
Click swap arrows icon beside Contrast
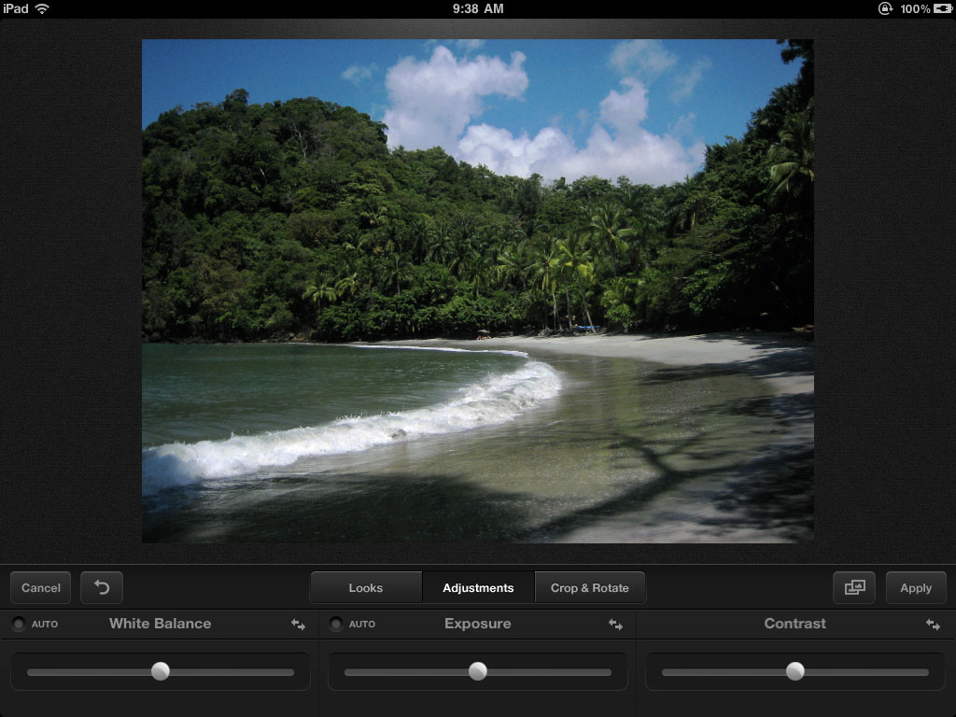click(933, 625)
